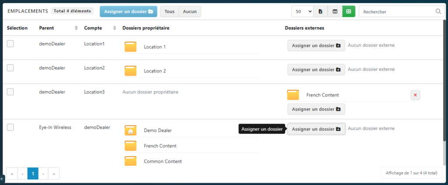
Task: Jump to last page with » button
Action: point(54,174)
